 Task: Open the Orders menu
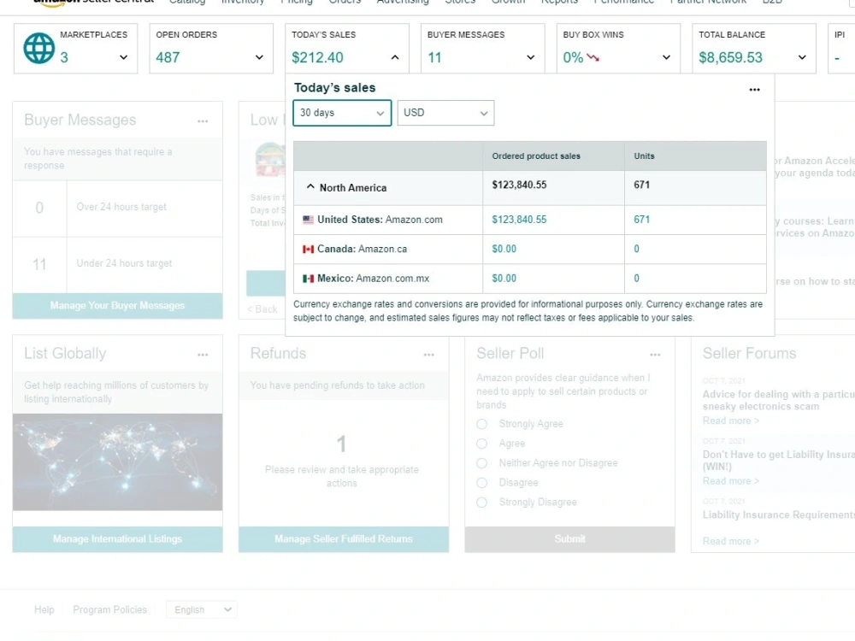click(x=345, y=2)
